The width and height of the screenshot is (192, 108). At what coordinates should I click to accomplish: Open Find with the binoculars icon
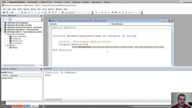(25, 13)
